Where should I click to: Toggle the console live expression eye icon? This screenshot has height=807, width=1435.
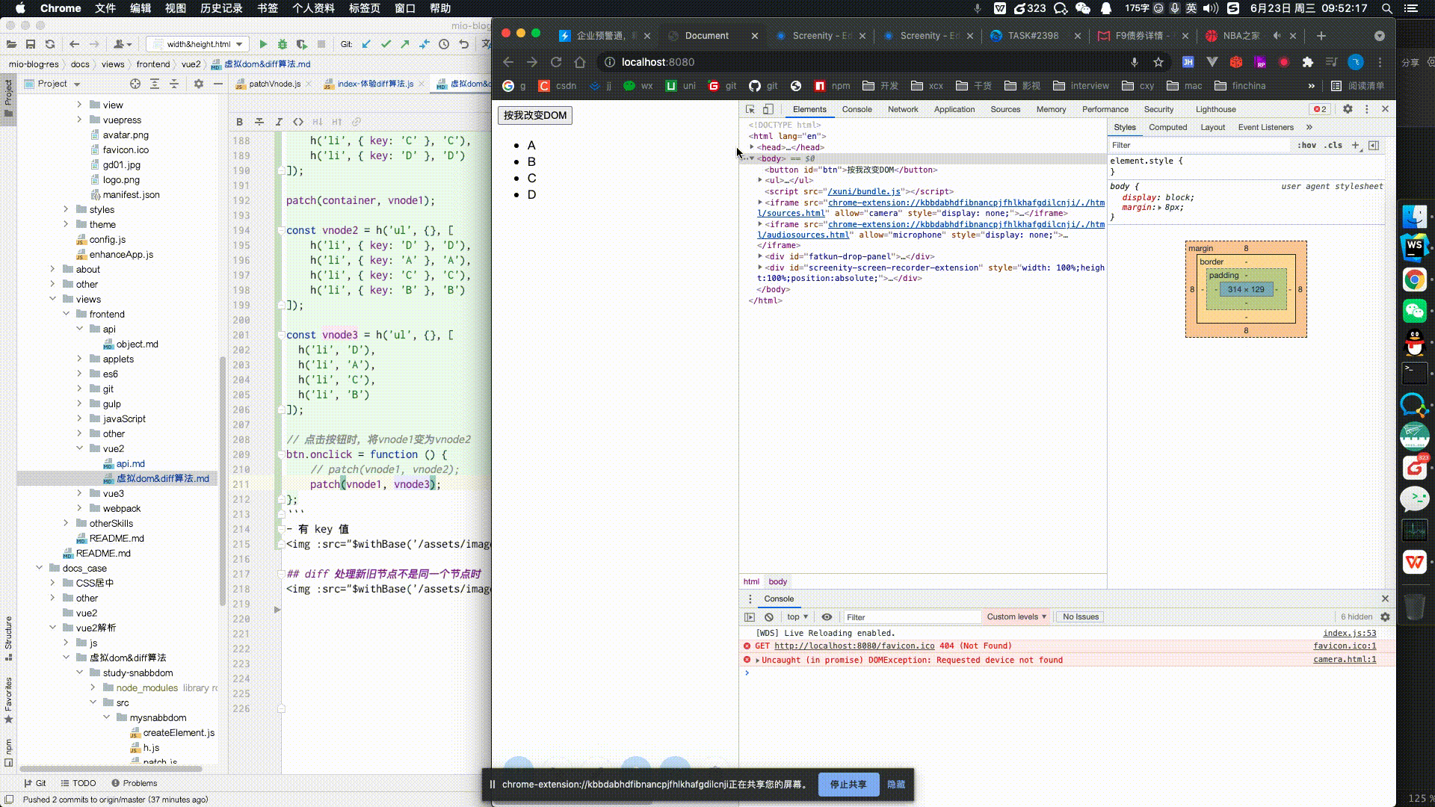coord(827,617)
